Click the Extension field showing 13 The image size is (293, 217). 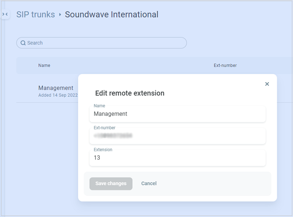point(177,158)
